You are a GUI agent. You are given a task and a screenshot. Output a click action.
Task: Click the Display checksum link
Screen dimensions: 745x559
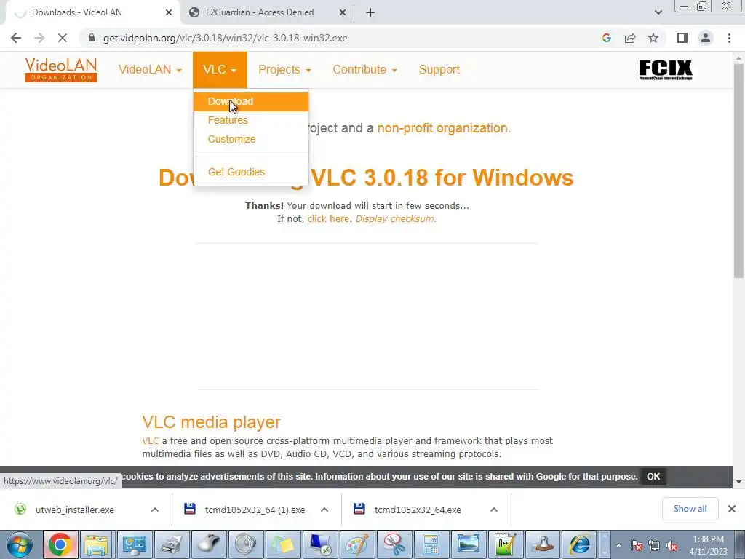(394, 219)
